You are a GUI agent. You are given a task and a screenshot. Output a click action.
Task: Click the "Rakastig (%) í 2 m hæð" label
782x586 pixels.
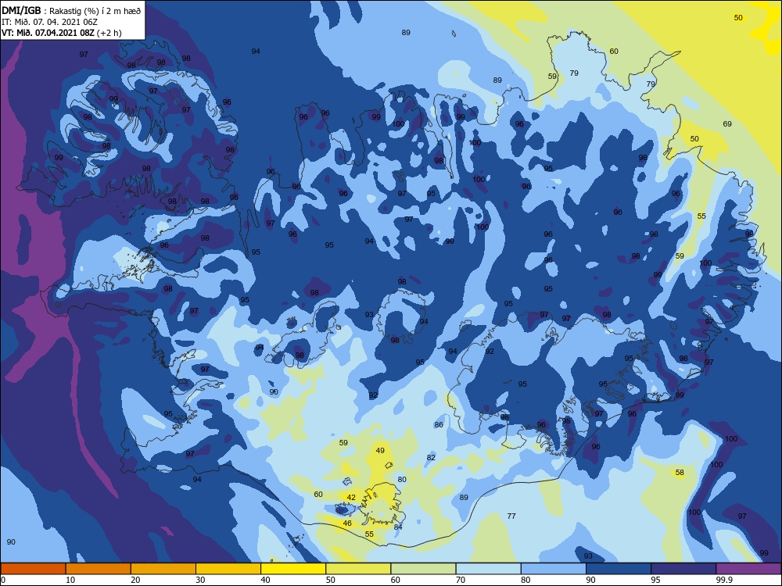pyautogui.click(x=95, y=11)
